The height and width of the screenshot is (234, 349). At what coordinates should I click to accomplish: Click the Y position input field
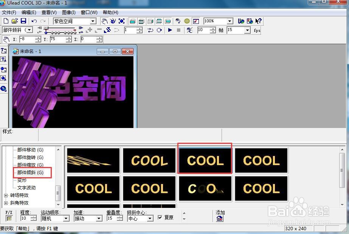pos(58,39)
